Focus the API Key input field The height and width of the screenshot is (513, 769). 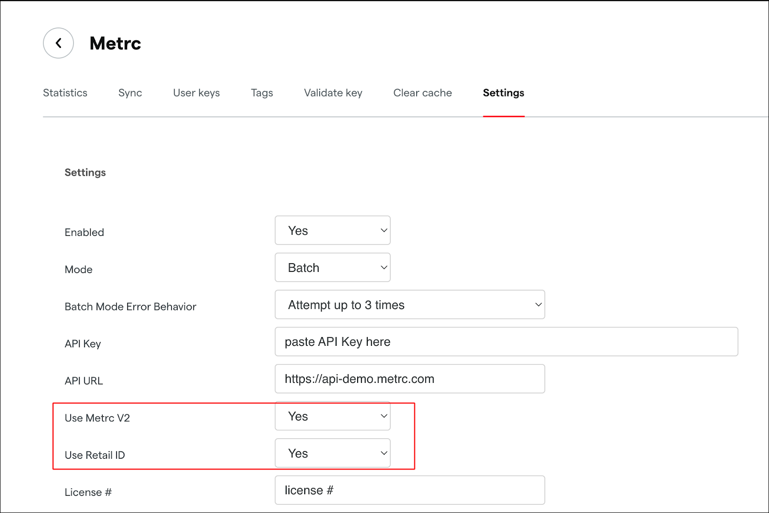point(506,342)
